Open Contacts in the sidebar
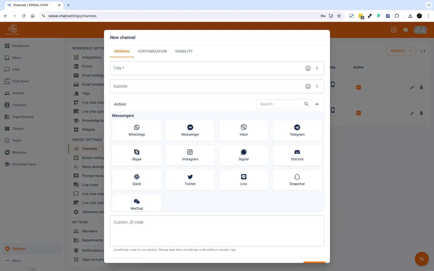 point(19,105)
